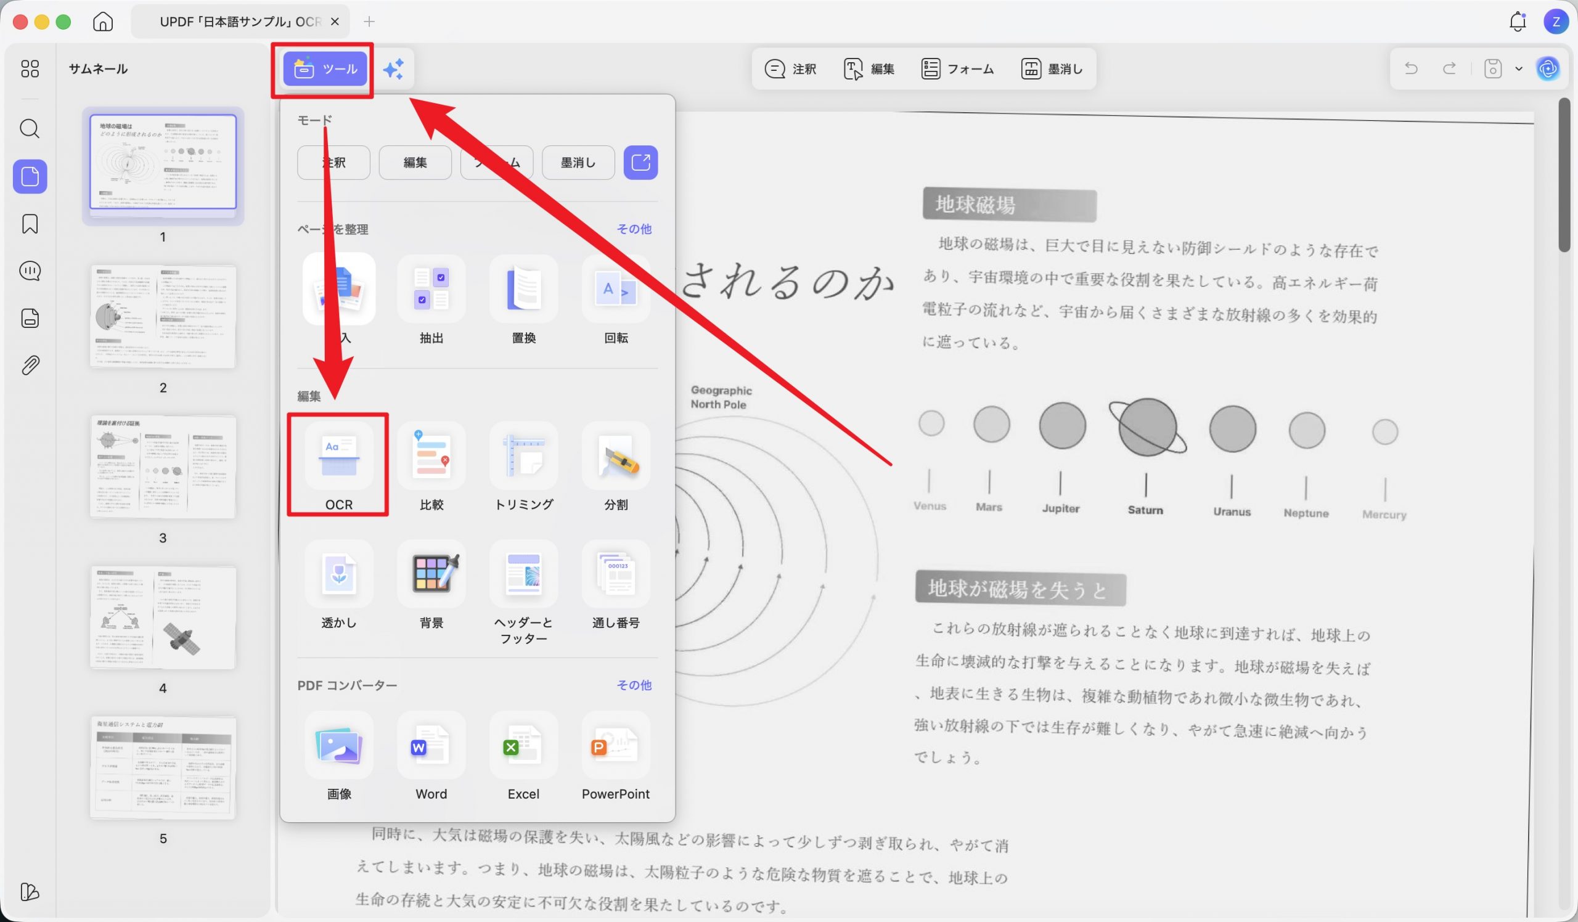This screenshot has height=922, width=1578.
Task: Click the Geographic North Pole label
Action: click(721, 398)
